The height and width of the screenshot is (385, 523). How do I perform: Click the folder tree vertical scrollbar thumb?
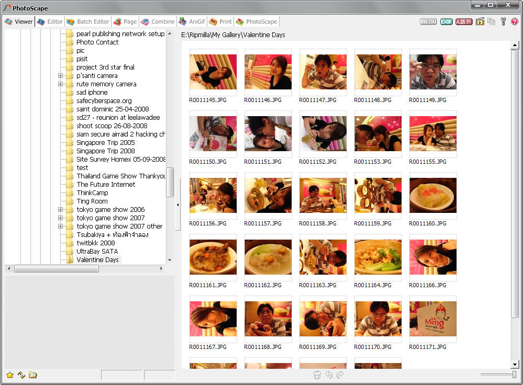point(170,183)
